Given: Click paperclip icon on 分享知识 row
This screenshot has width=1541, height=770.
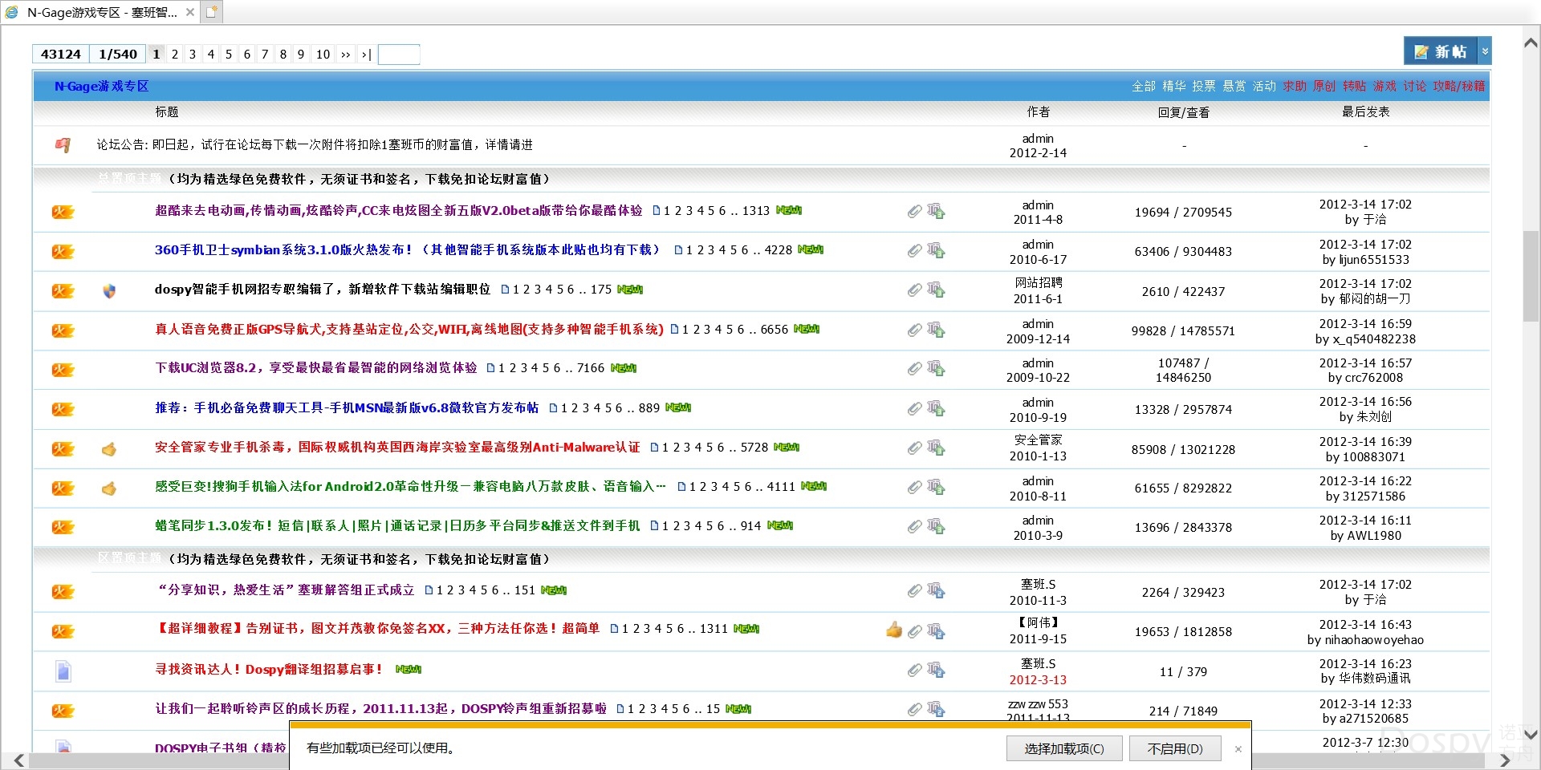Looking at the screenshot, I should click(914, 591).
